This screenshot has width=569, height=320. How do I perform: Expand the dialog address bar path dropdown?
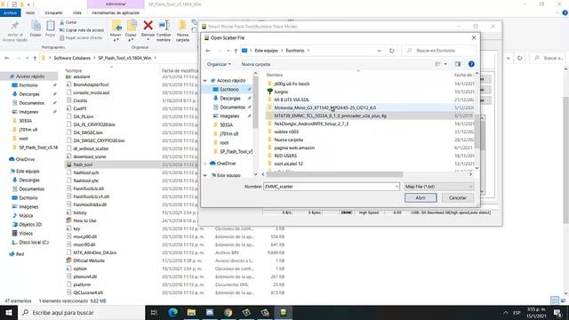coord(380,51)
